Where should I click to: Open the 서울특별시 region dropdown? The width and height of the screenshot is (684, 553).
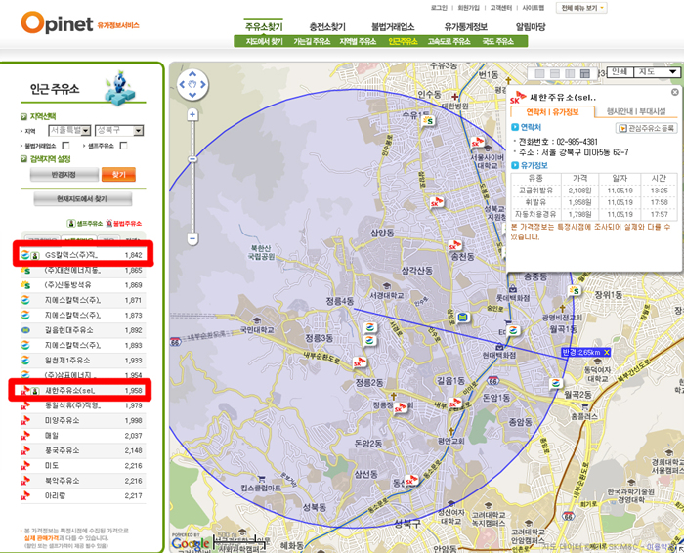click(x=69, y=130)
